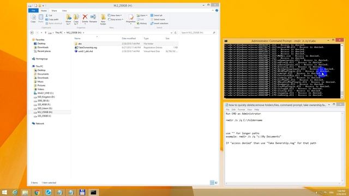Click Copy path in Clipboard group
This screenshot has width=349, height=196.
(x=52, y=20)
